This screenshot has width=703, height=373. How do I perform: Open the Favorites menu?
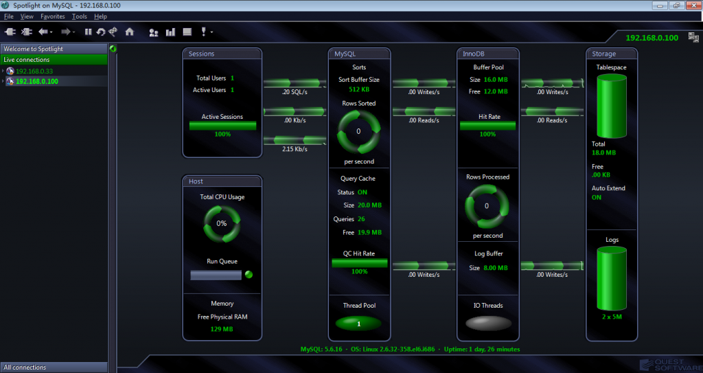coord(52,16)
